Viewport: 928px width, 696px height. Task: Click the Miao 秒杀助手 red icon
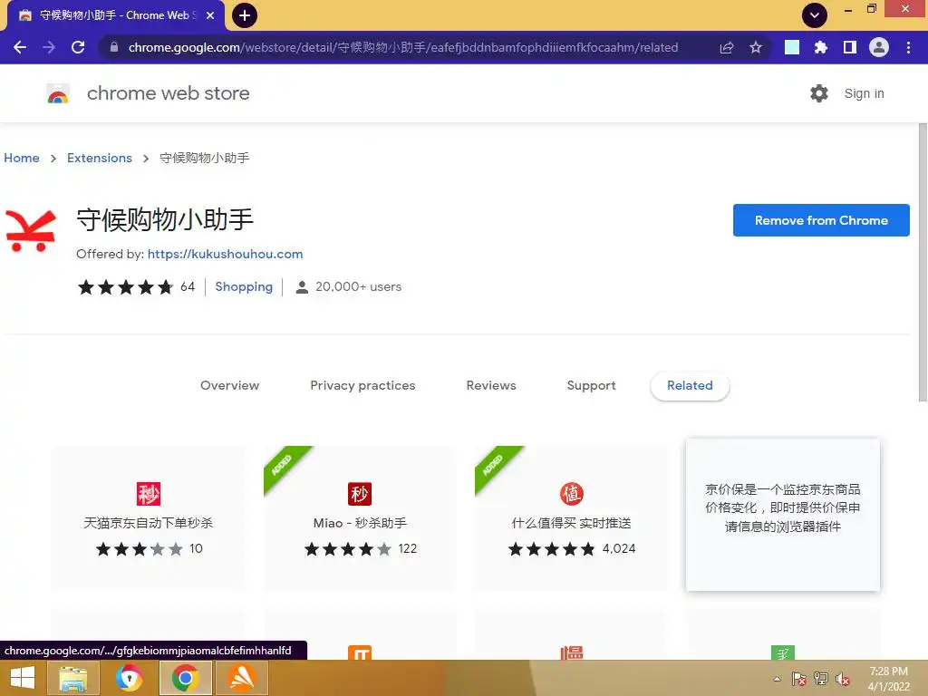click(360, 494)
